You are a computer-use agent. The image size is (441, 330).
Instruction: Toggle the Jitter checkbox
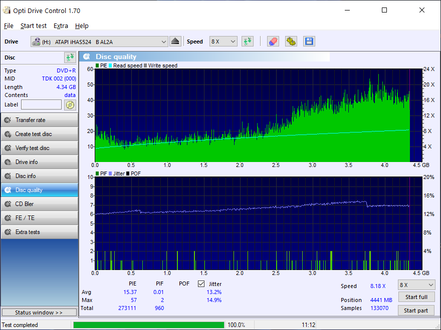click(x=201, y=283)
